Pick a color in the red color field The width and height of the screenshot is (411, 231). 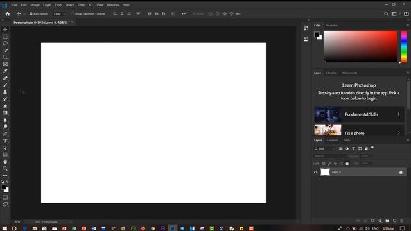pos(360,46)
